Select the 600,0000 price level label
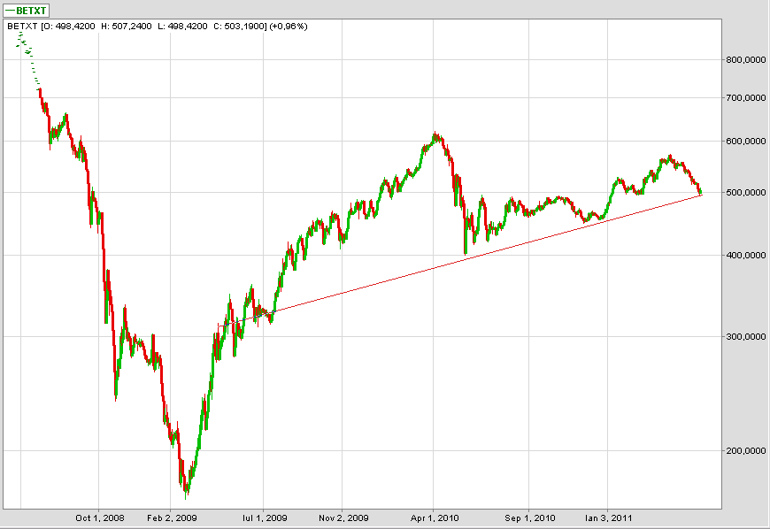 pos(746,142)
